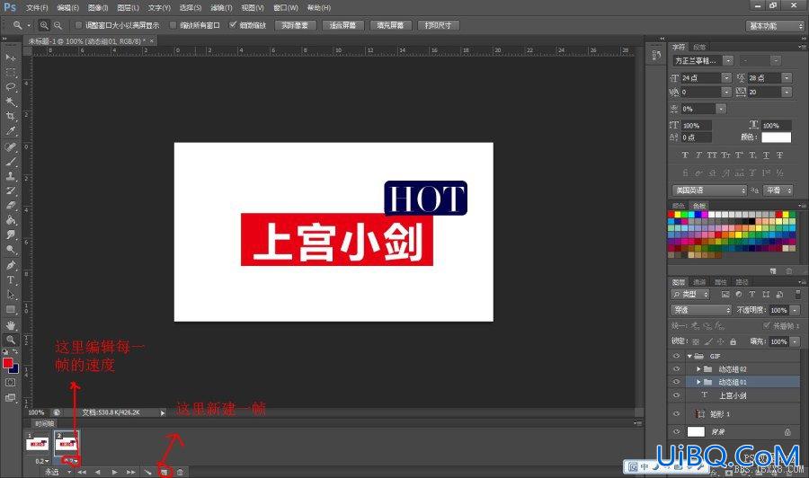Open the 滤镜(T) menu
809x478 pixels.
221,8
